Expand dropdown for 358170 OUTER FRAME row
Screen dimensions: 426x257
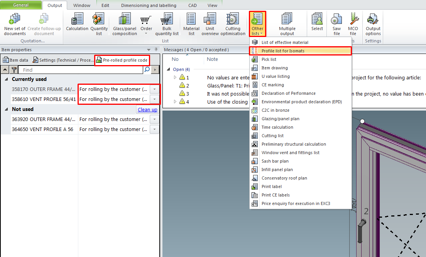[154, 89]
